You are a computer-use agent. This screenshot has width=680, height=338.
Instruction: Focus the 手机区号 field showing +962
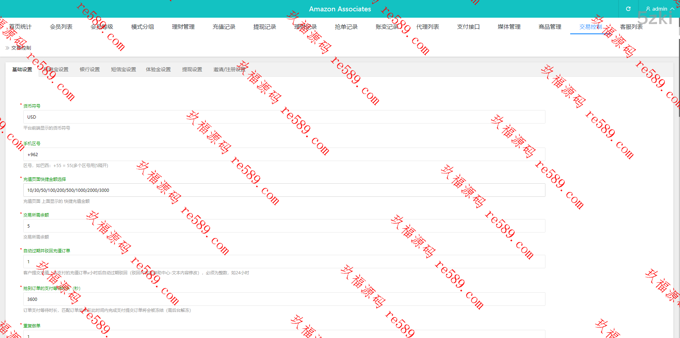pos(284,154)
